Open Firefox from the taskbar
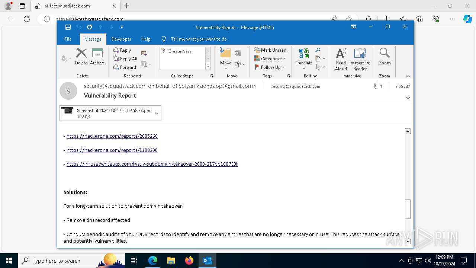476x268 pixels. click(x=189, y=261)
